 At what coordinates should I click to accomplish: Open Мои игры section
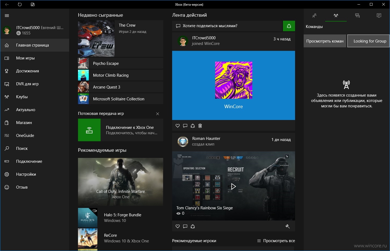[34, 58]
